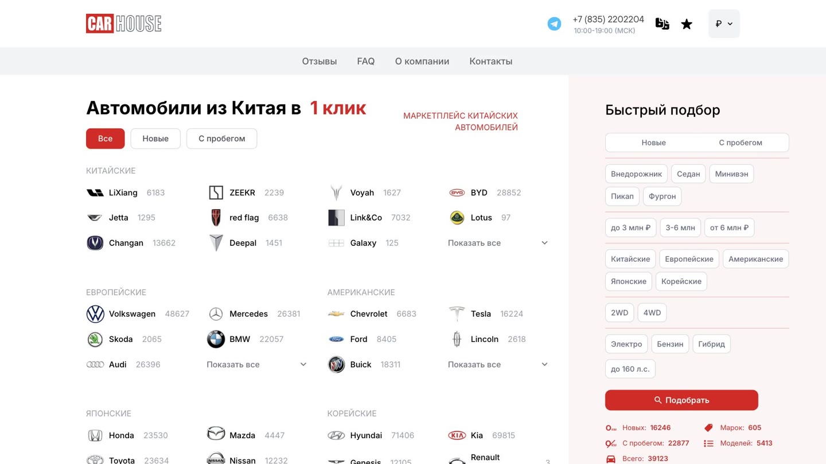Click the Mazda brand logo

pos(216,434)
